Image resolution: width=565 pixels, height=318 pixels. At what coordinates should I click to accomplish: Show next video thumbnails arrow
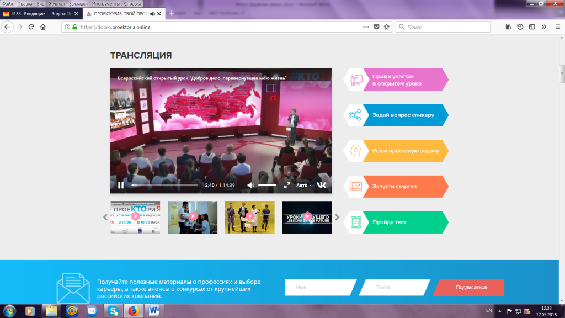[337, 218]
